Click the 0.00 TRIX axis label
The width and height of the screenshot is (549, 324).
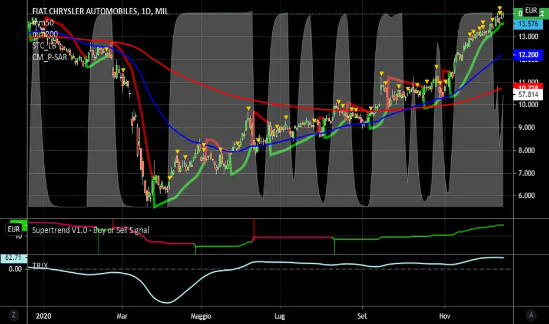[15, 269]
